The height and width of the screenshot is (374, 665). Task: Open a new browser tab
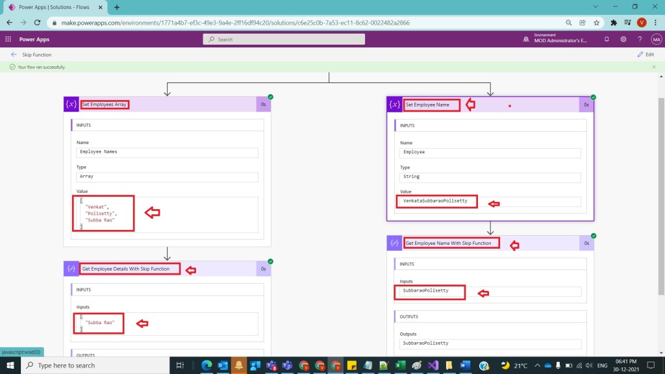[117, 7]
